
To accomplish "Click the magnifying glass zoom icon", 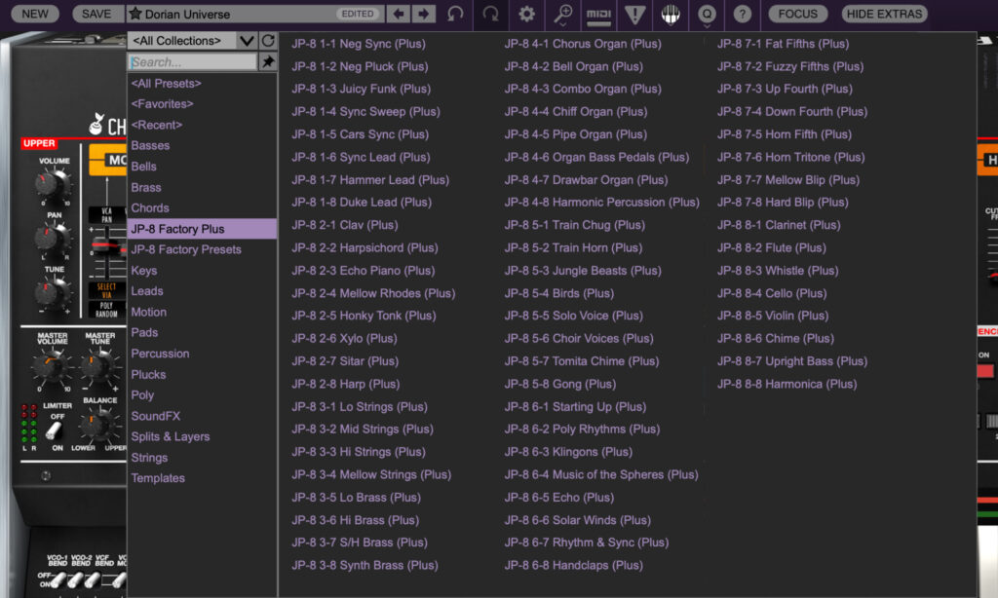I will 561,13.
